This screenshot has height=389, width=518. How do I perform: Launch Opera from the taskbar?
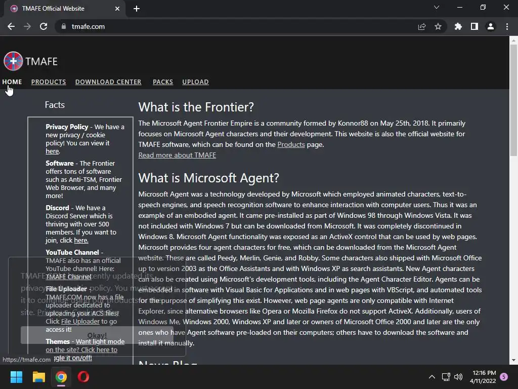(x=83, y=377)
